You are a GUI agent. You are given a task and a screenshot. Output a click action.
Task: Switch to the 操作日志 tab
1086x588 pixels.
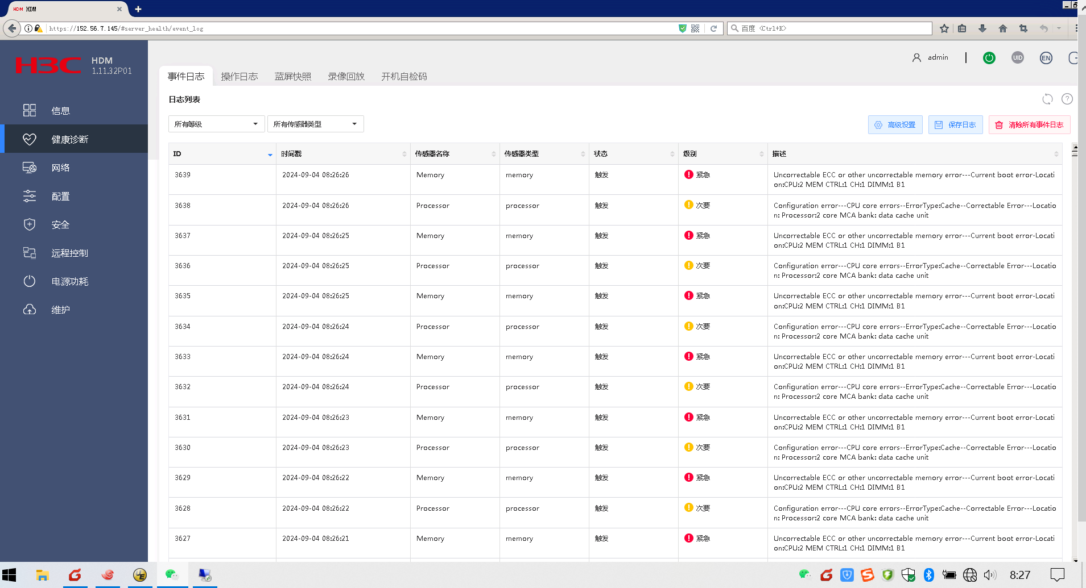click(x=239, y=76)
